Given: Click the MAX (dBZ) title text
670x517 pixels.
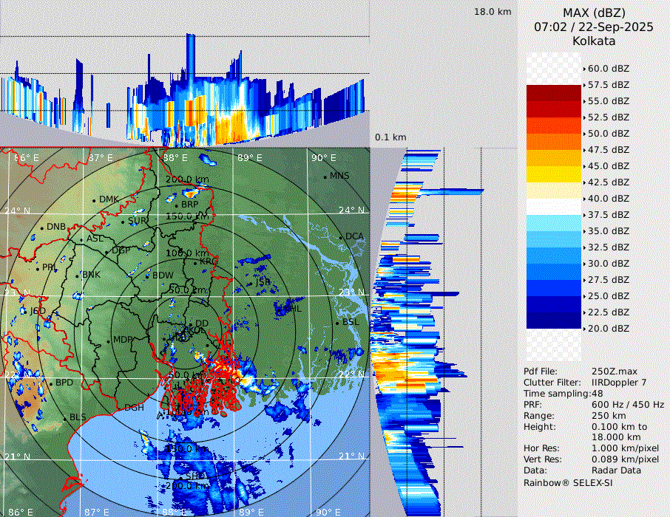Looking at the screenshot, I should pyautogui.click(x=594, y=13).
